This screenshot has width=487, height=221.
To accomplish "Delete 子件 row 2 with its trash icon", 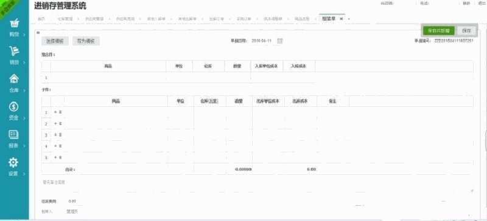I will [60, 124].
